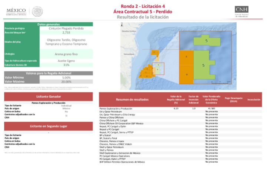
Task: Click the México government logo
Action: point(16,12)
